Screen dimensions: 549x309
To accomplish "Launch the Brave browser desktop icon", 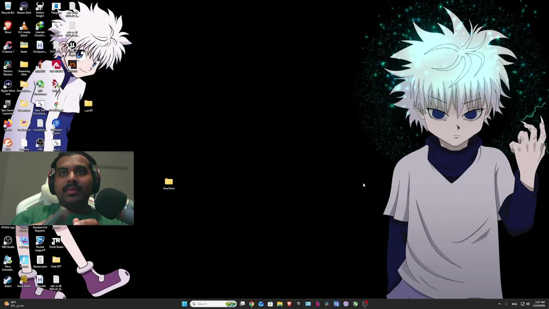I will click(x=8, y=28).
